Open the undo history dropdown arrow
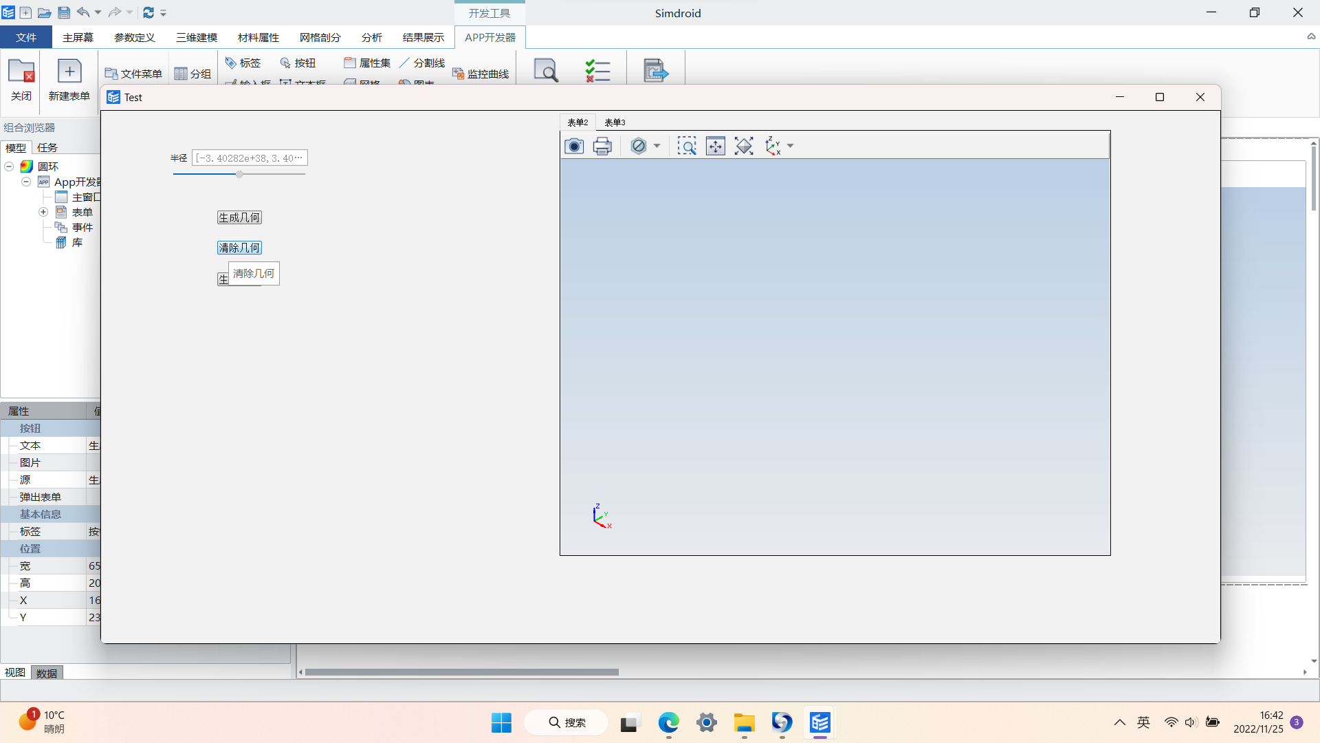The width and height of the screenshot is (1320, 743). (x=98, y=12)
